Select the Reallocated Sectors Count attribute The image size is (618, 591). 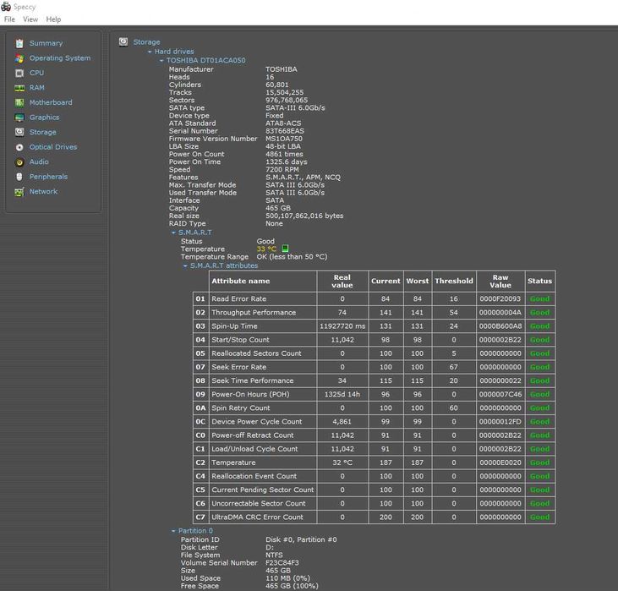pos(256,353)
